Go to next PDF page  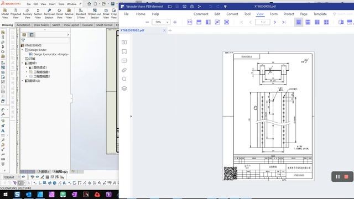[x=275, y=22]
